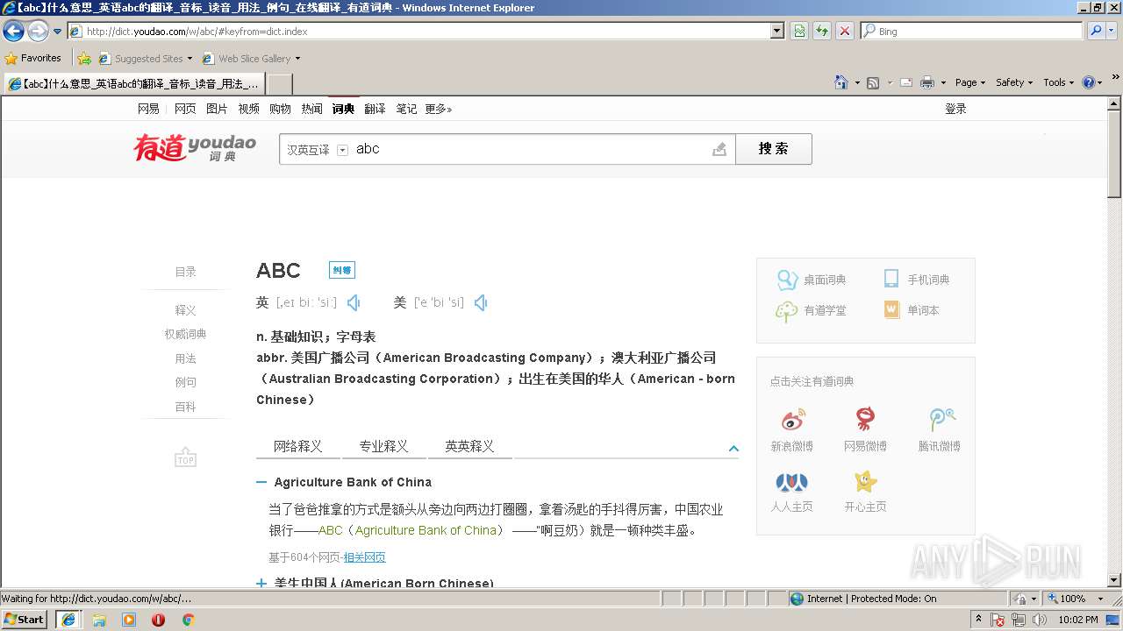Open 图片 in the top navigation
1123x631 pixels.
tap(217, 109)
